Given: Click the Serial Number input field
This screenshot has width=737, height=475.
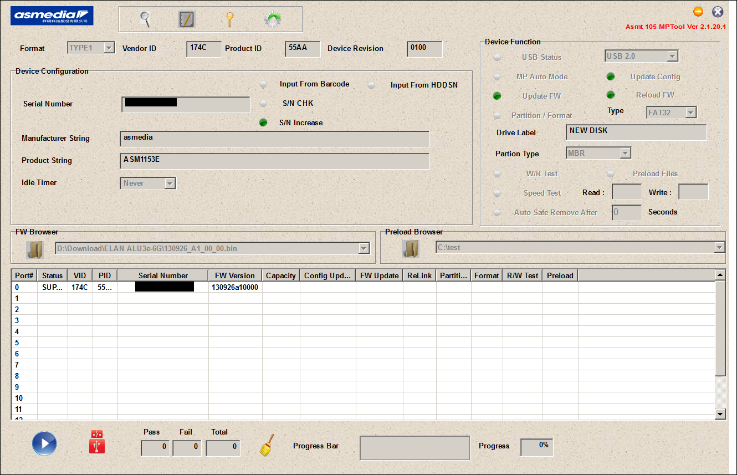Looking at the screenshot, I should 186,104.
